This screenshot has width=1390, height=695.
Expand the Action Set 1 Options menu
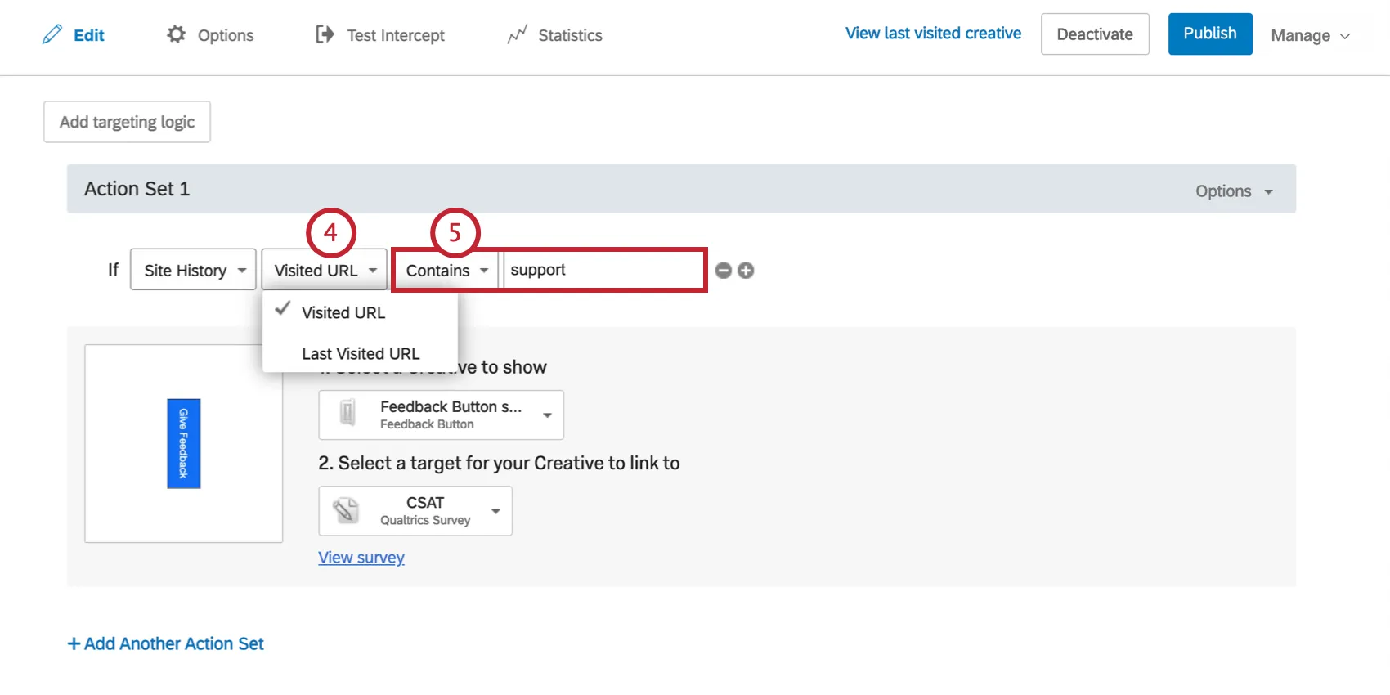point(1234,191)
